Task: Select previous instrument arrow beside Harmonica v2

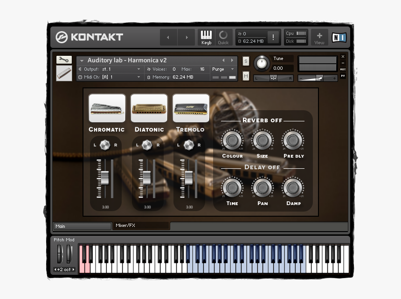Action: click(223, 60)
